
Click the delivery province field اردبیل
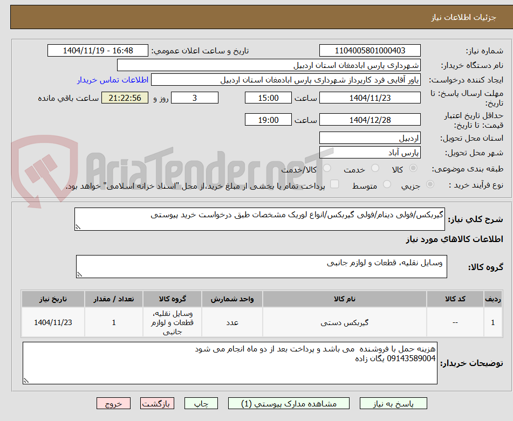[x=370, y=138]
